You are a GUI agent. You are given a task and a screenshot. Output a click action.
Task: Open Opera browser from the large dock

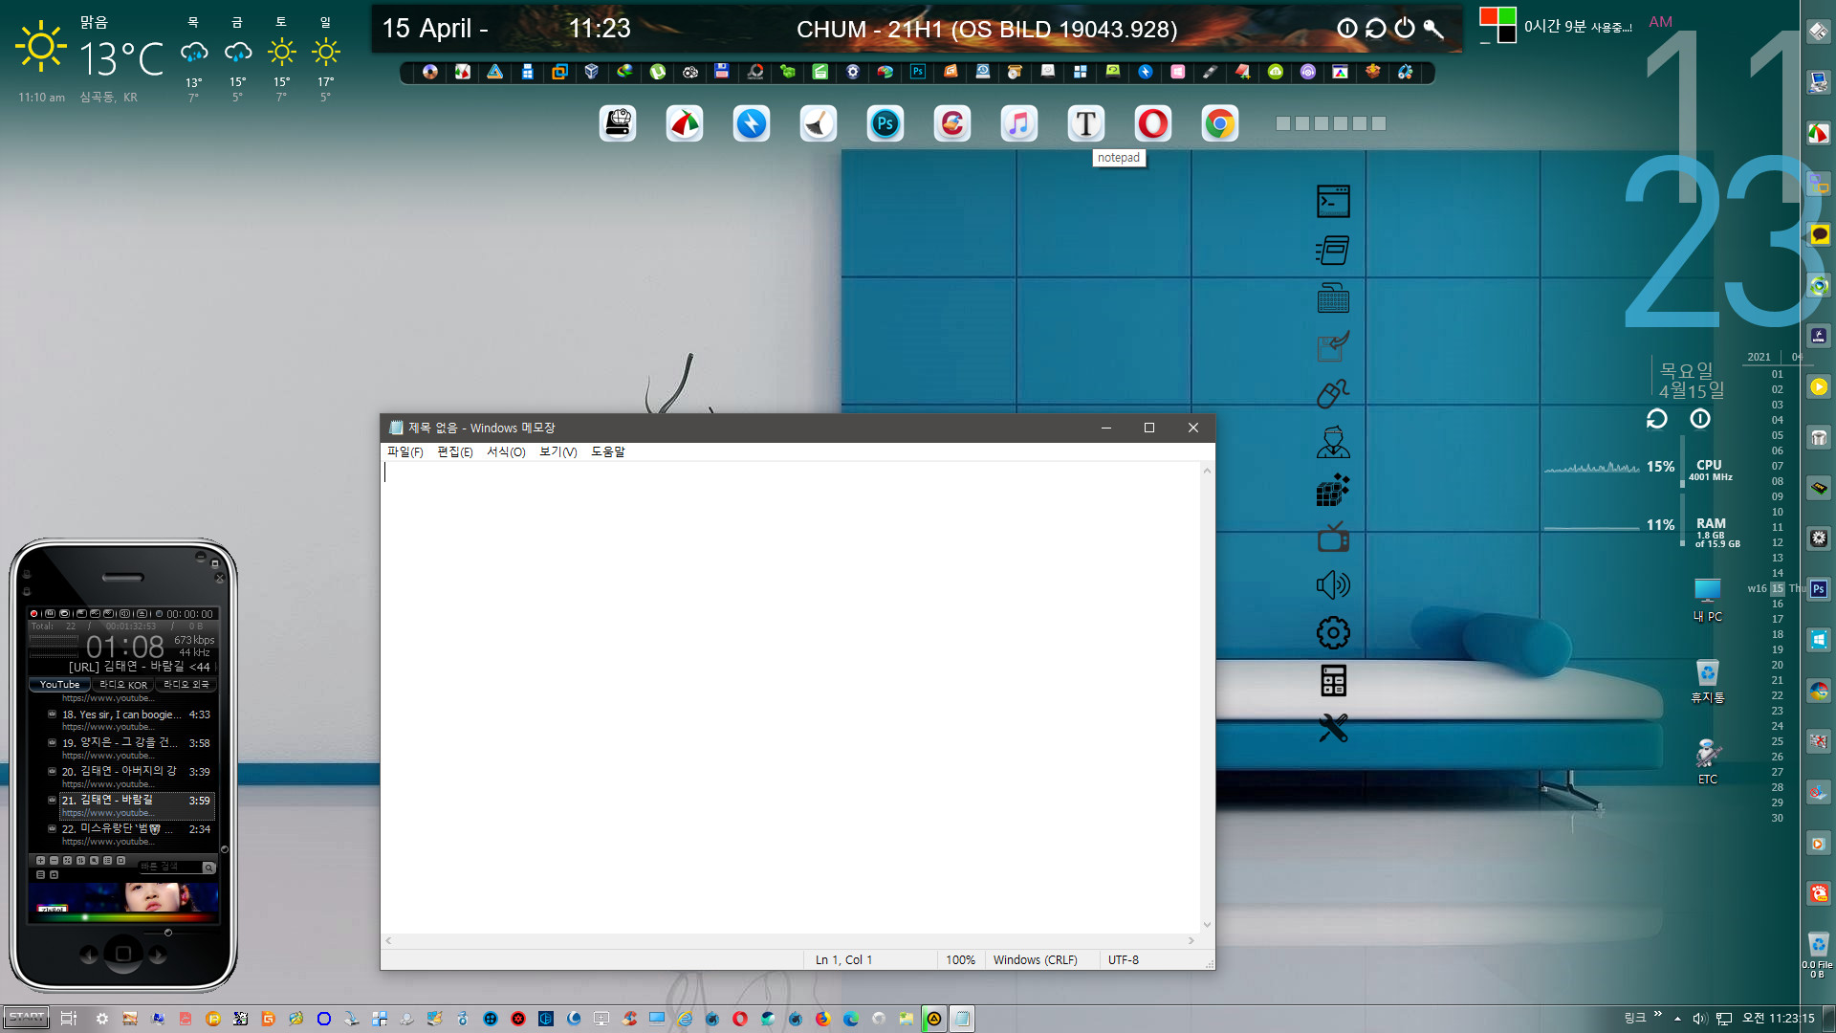tap(1152, 123)
